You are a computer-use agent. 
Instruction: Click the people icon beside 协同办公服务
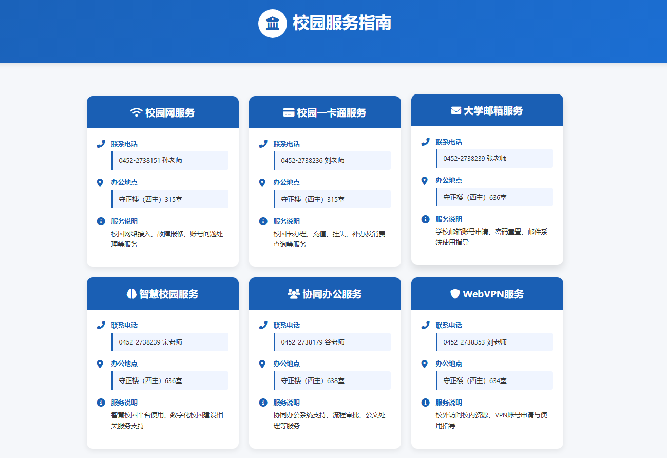293,294
